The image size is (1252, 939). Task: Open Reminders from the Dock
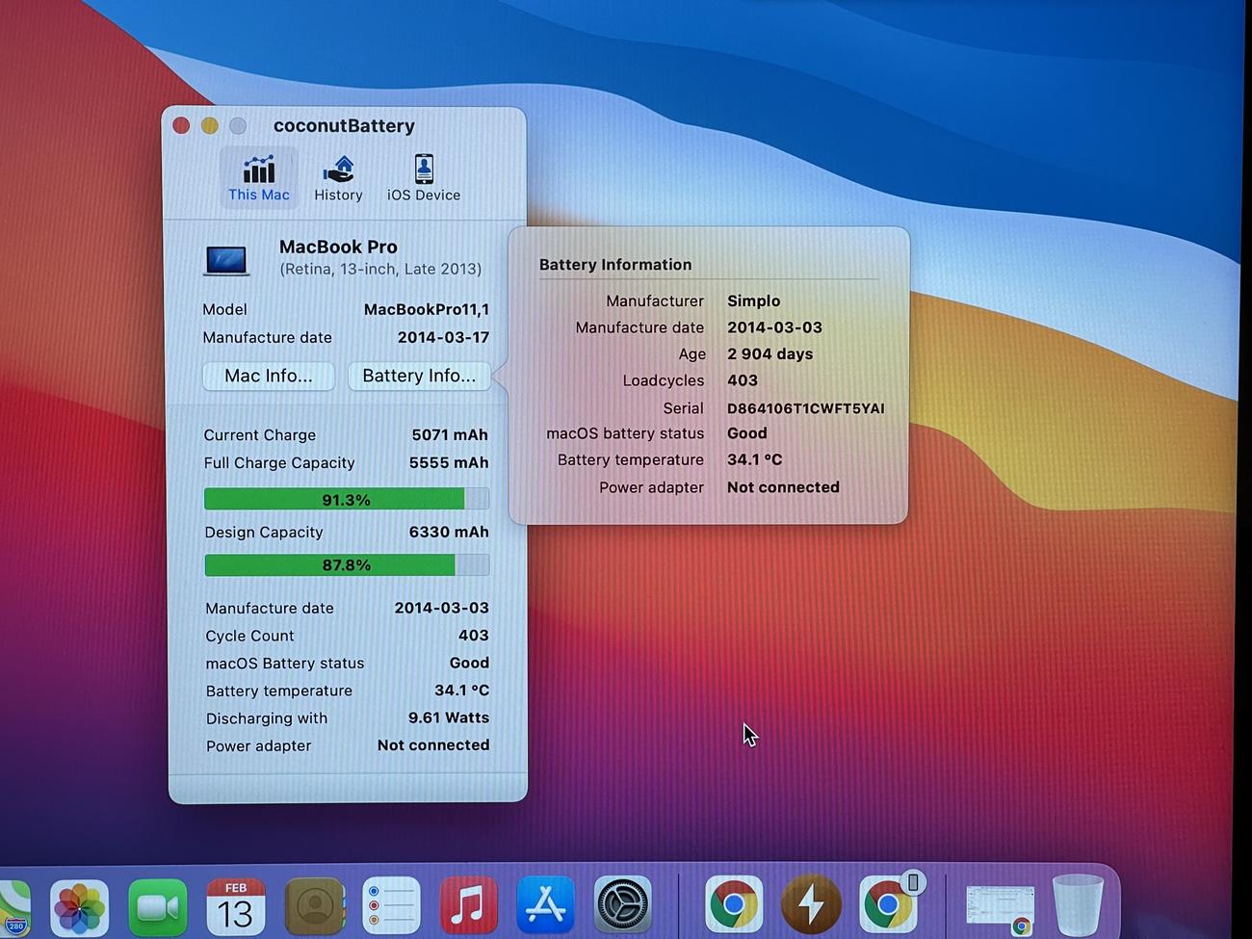391,906
